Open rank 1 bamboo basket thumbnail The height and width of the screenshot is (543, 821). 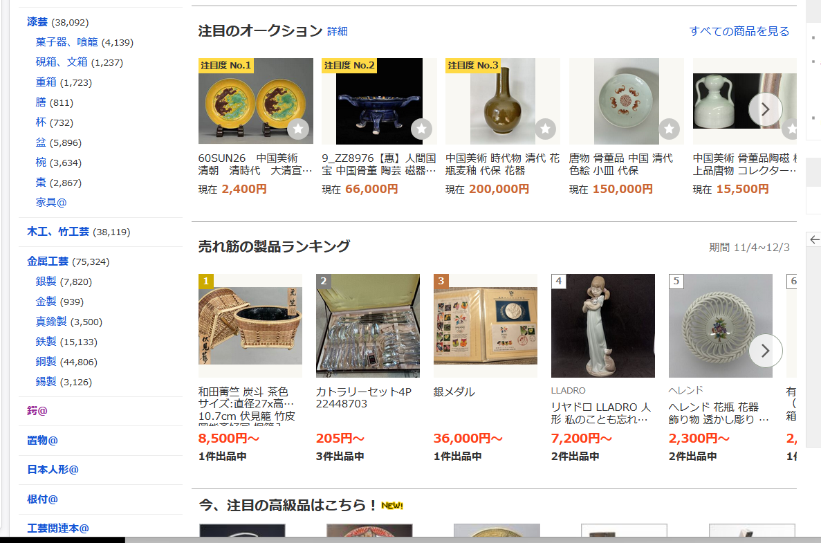click(250, 325)
